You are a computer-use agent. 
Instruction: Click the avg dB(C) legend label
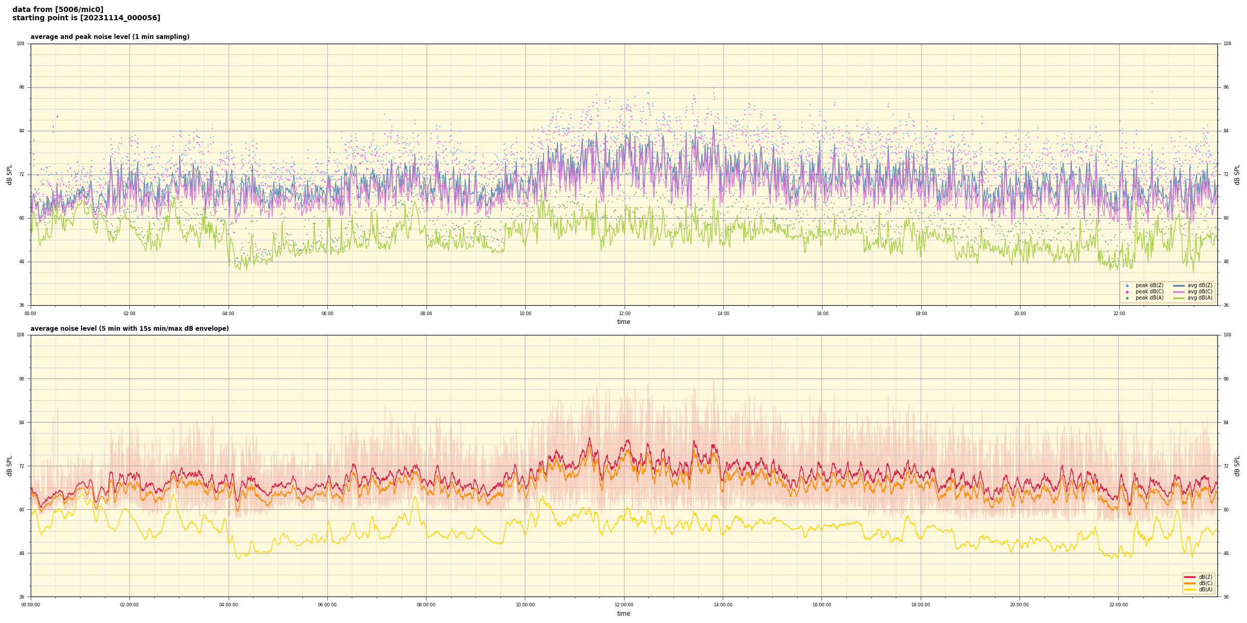coord(1200,292)
